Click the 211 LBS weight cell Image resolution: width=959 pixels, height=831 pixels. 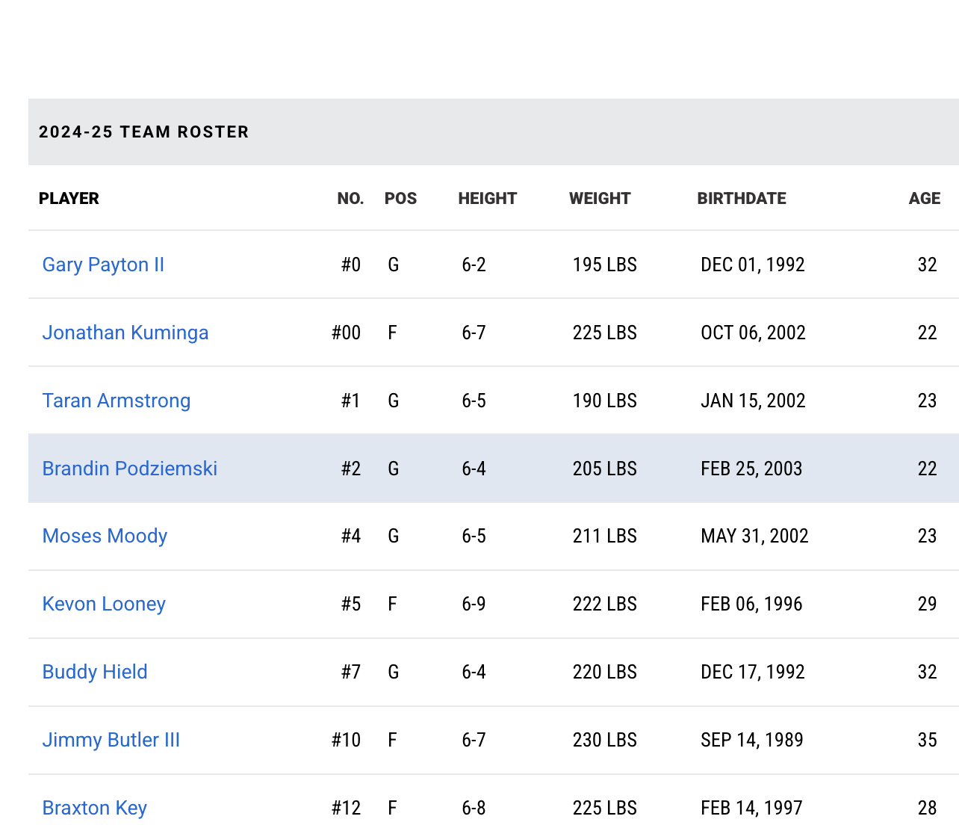point(604,536)
